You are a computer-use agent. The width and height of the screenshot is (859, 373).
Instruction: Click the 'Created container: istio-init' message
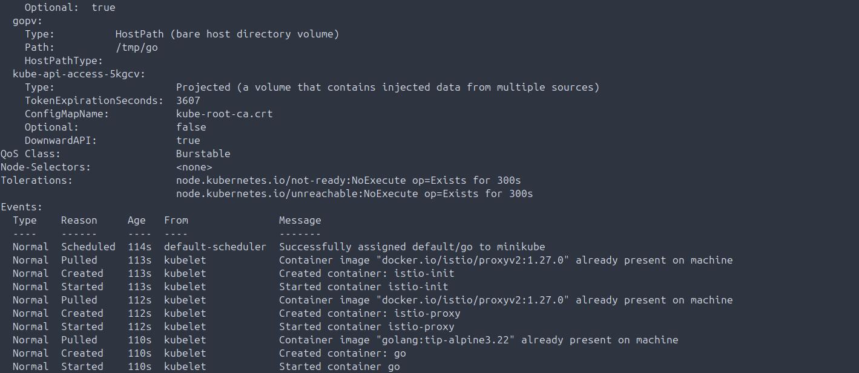coord(363,273)
